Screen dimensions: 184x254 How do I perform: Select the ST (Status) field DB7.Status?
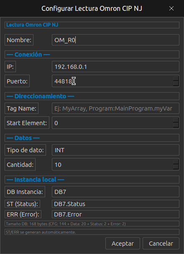pos(115,204)
